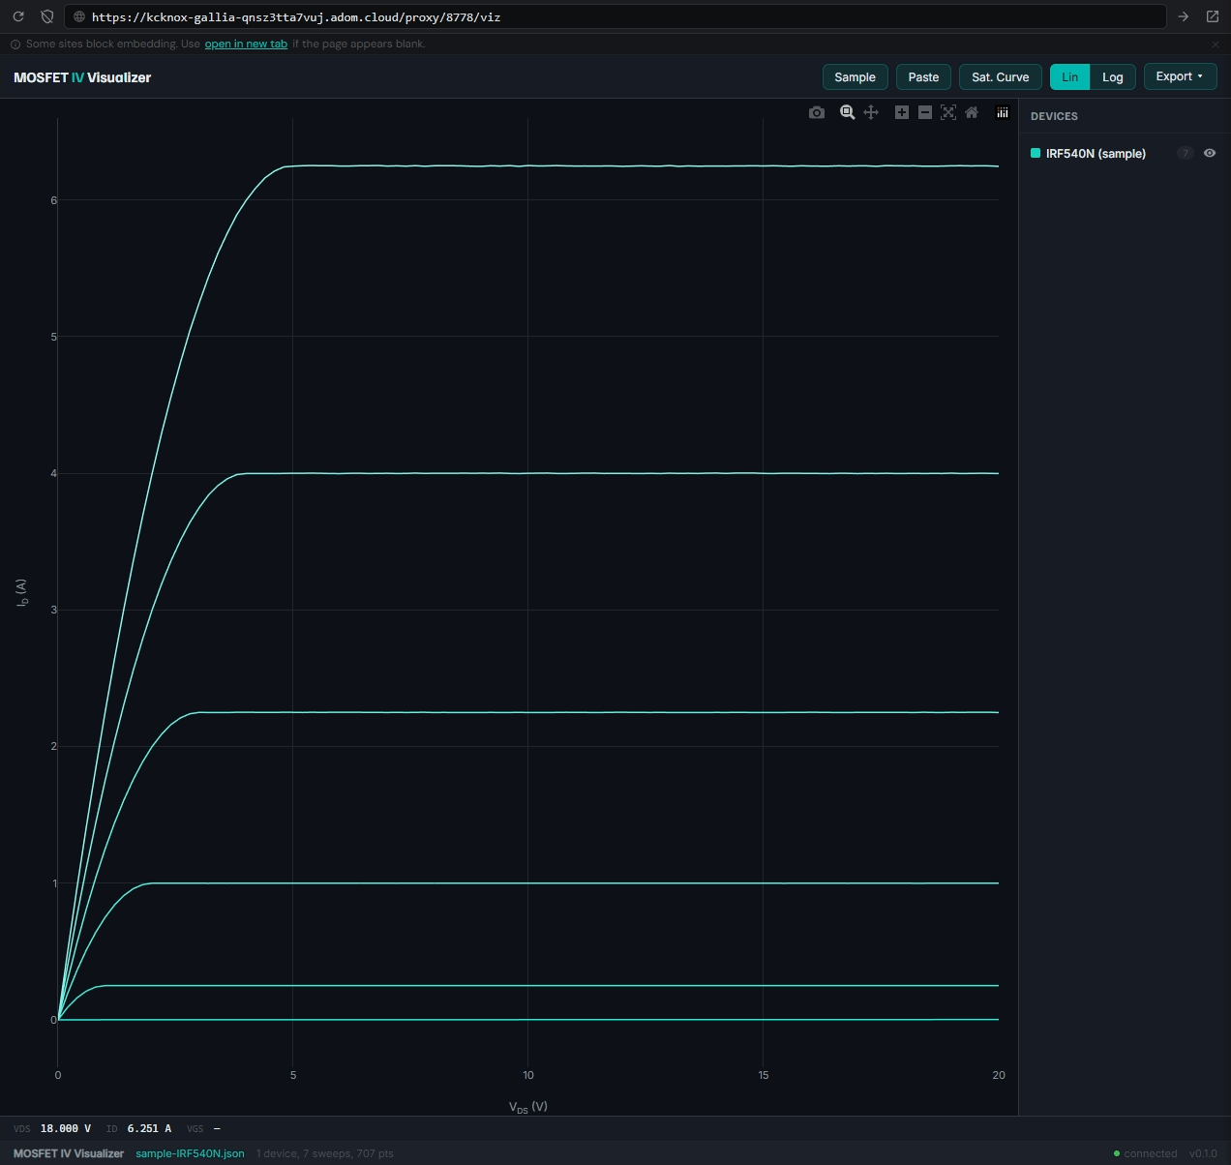This screenshot has height=1165, width=1231.
Task: Click the shield icon beside the URL
Action: [47, 16]
